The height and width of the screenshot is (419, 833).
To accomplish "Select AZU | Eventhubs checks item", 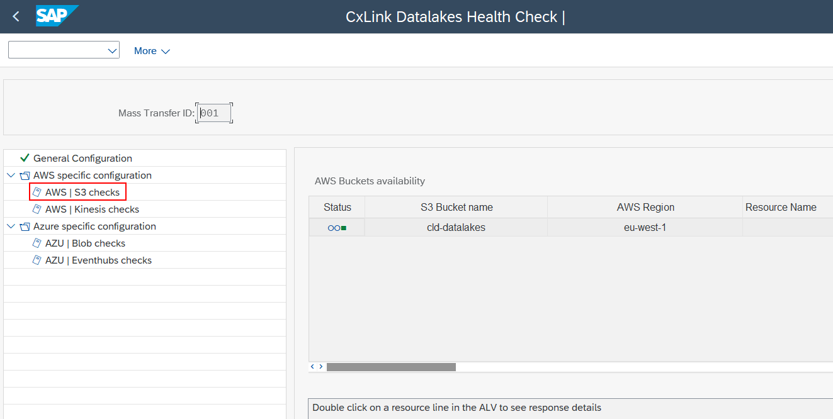I will 98,260.
